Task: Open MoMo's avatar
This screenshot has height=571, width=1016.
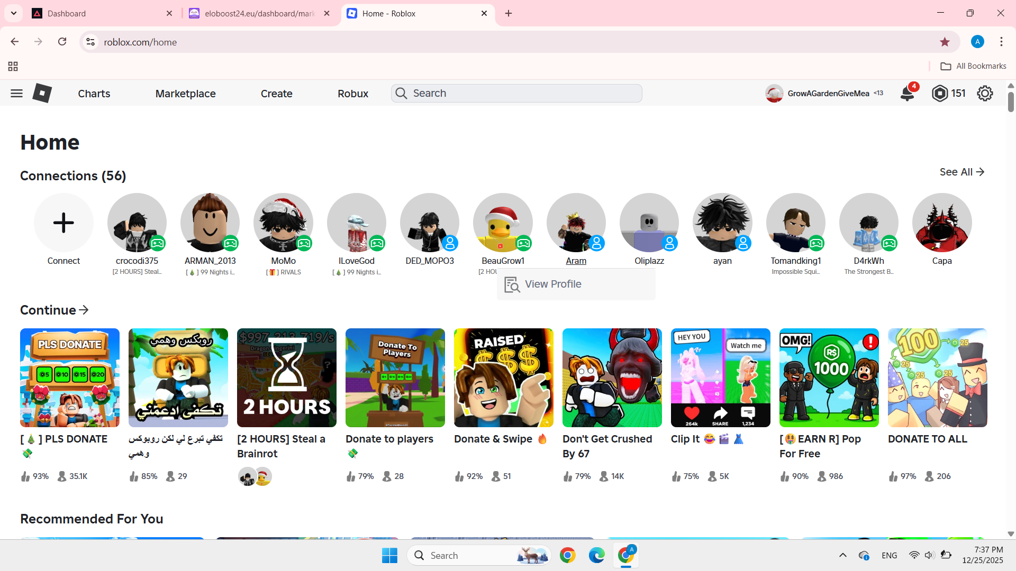Action: [x=283, y=223]
